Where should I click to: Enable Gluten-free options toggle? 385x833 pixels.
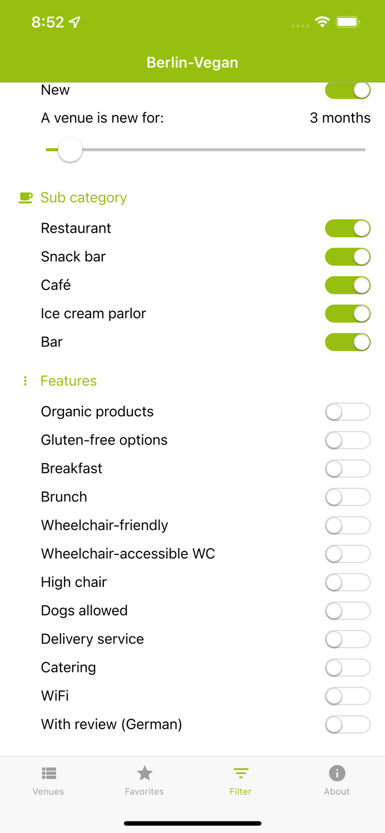(x=347, y=440)
